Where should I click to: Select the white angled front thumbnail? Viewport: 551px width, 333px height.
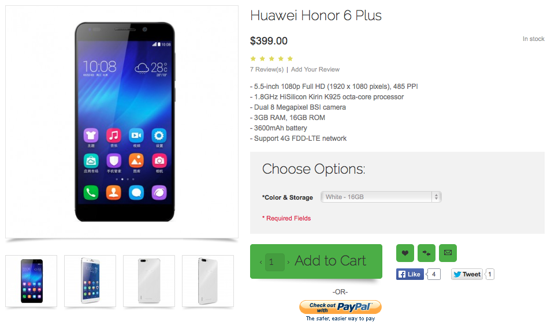coord(90,281)
